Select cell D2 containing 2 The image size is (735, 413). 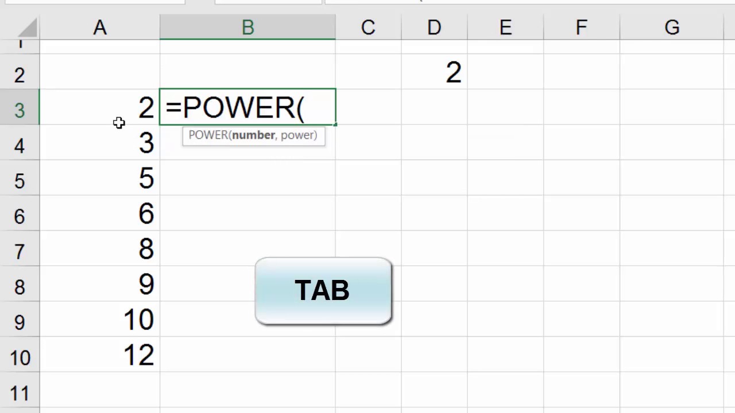[434, 72]
